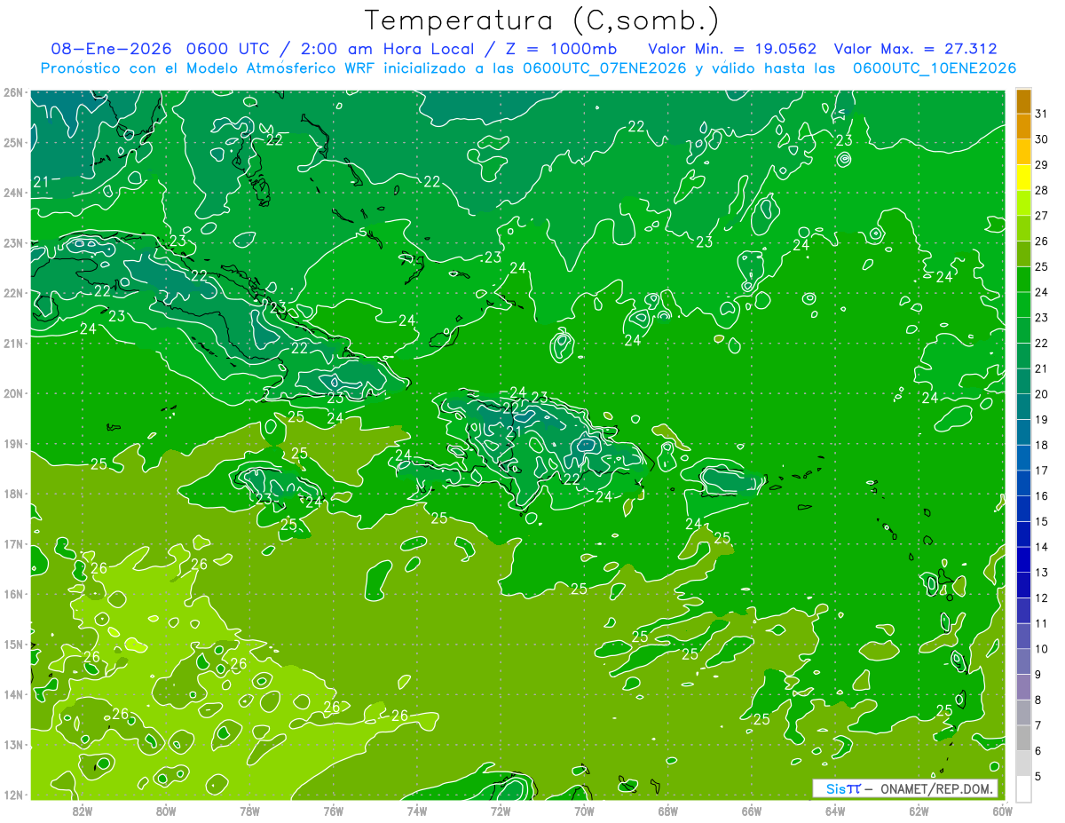Click the "20N" latitude axis label
Image resolution: width=1065 pixels, height=823 pixels.
tap(12, 393)
